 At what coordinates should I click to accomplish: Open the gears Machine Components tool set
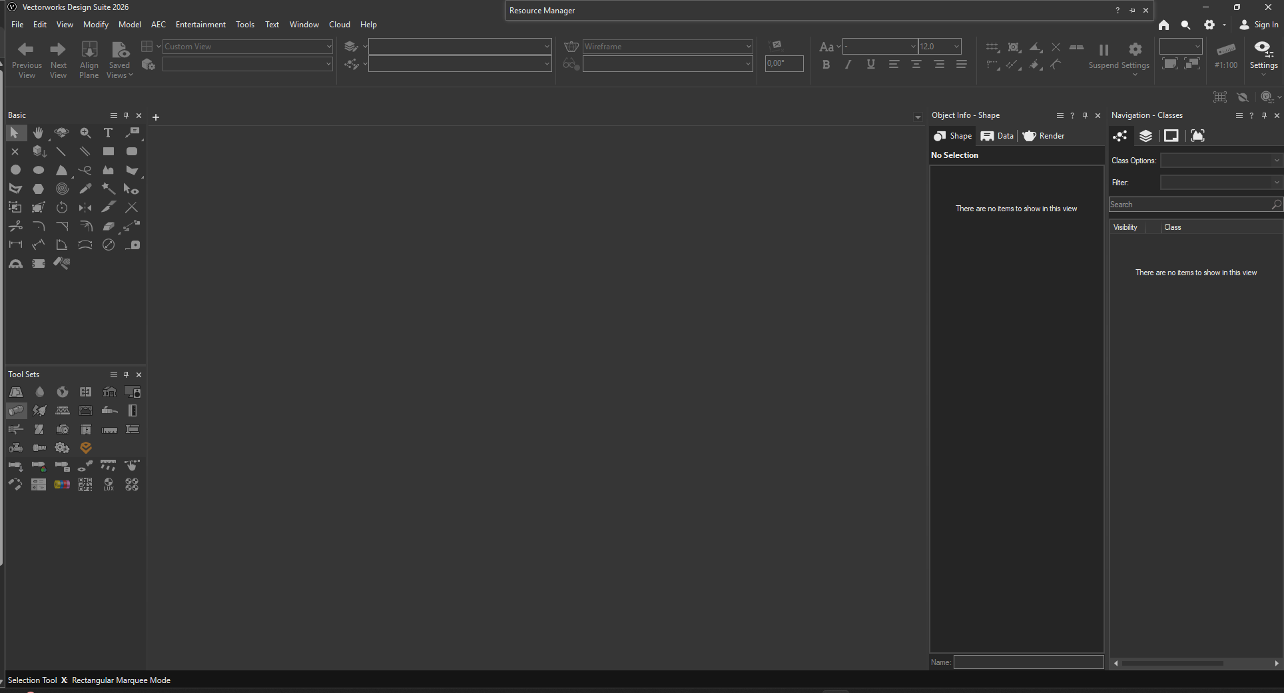click(x=62, y=448)
